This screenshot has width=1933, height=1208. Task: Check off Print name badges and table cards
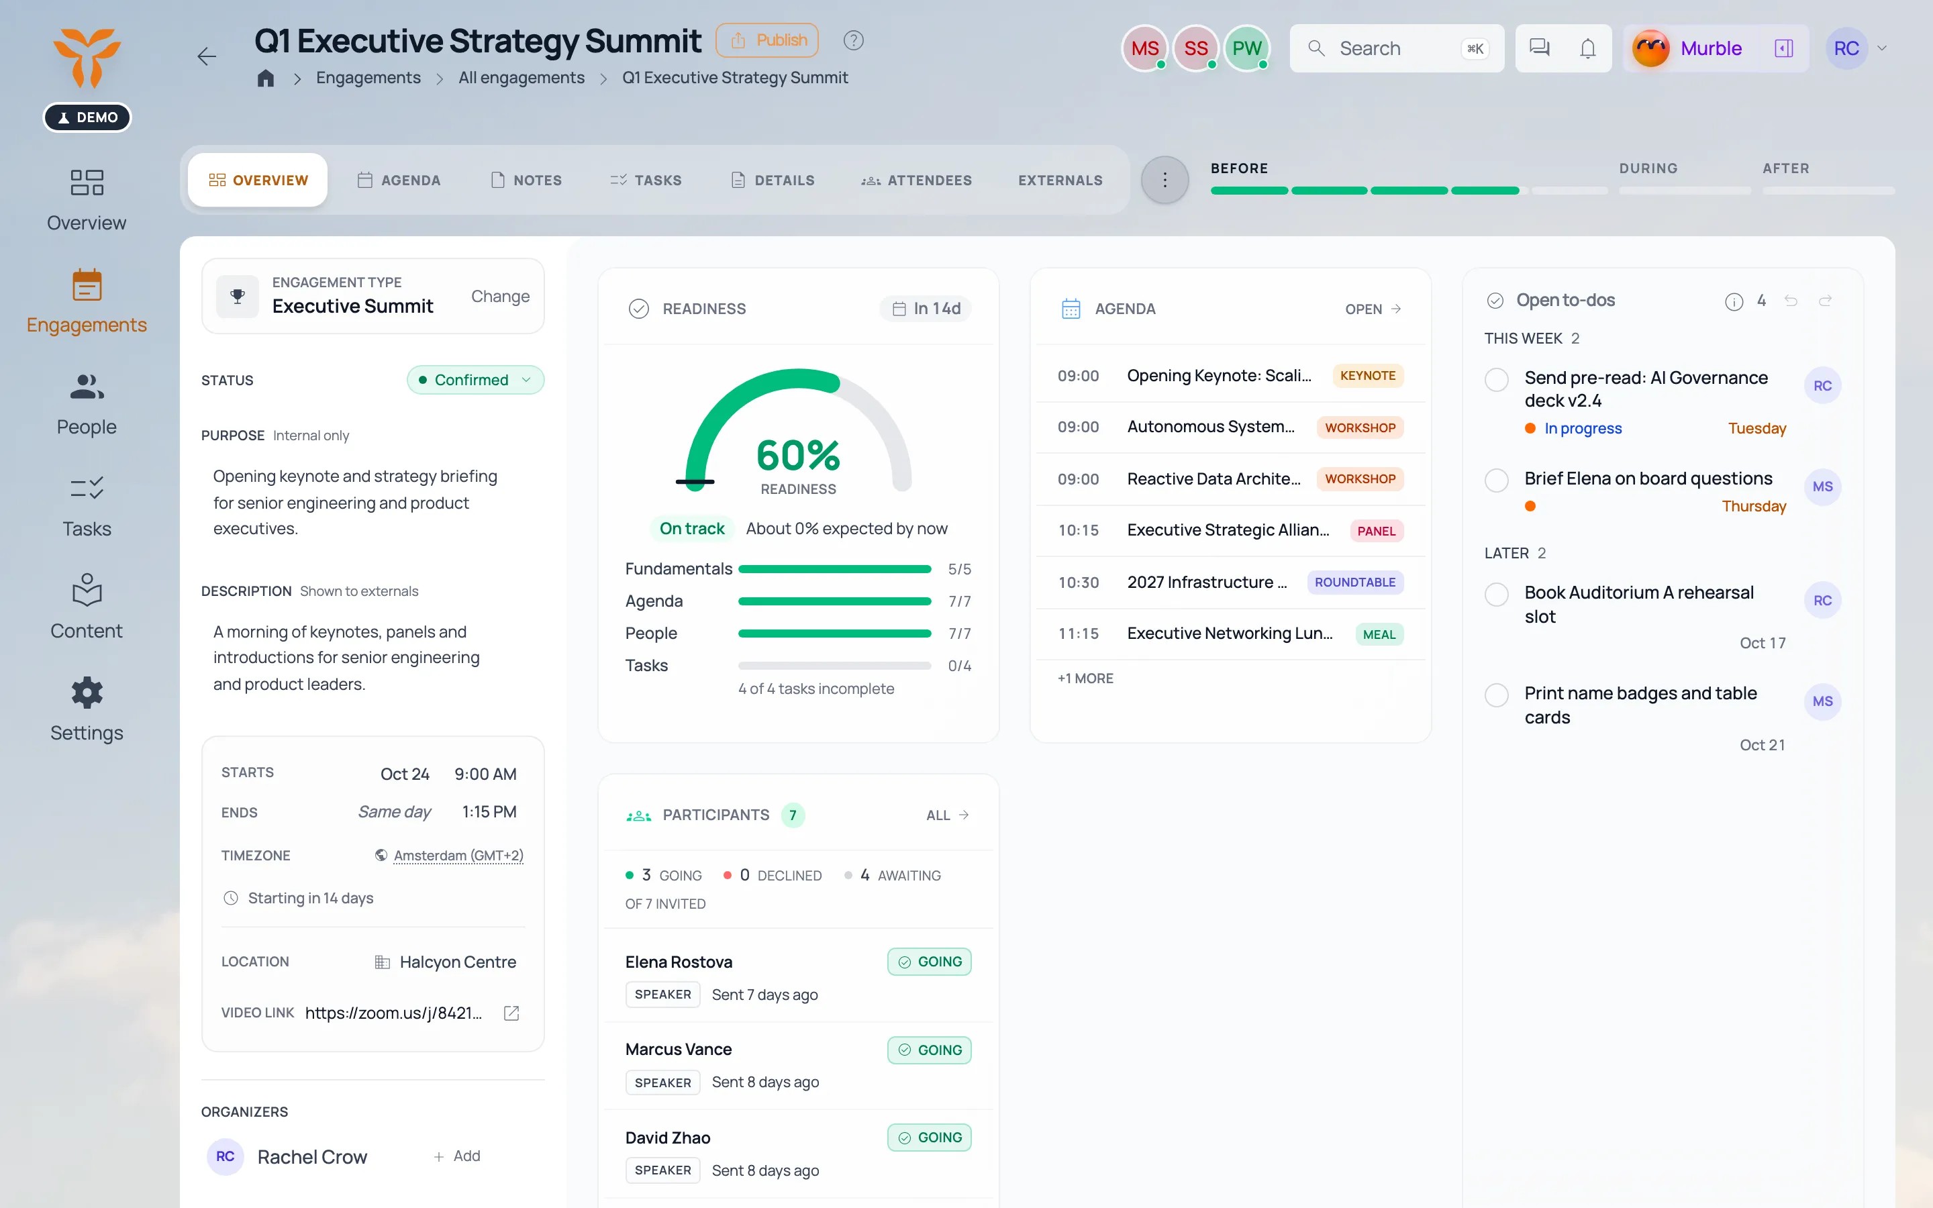[x=1496, y=695]
